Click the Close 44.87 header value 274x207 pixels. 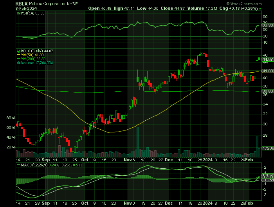click(x=173, y=8)
